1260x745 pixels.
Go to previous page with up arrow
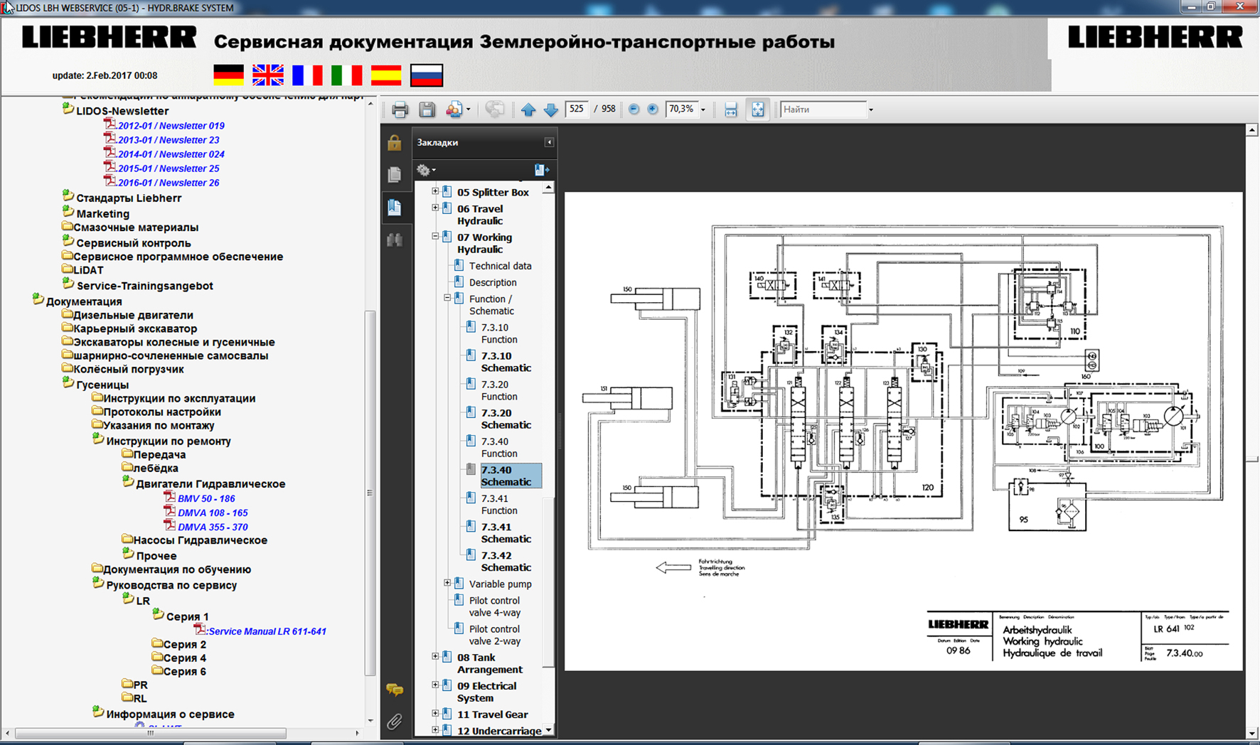(528, 109)
